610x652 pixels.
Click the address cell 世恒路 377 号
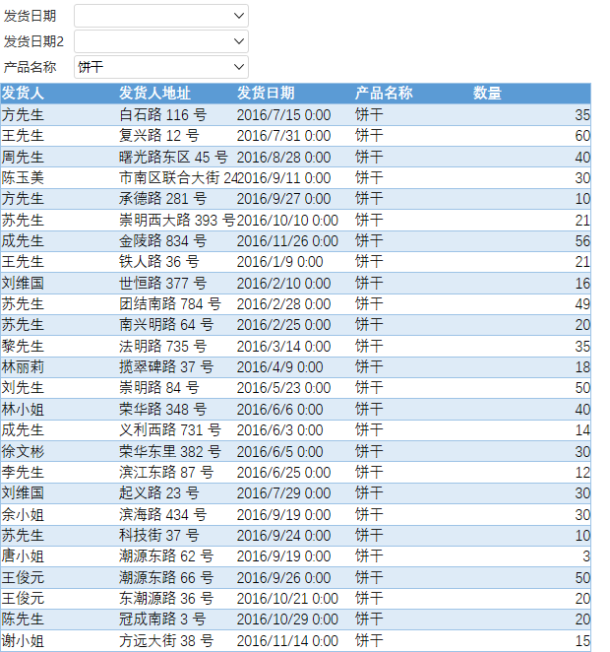tap(162, 284)
